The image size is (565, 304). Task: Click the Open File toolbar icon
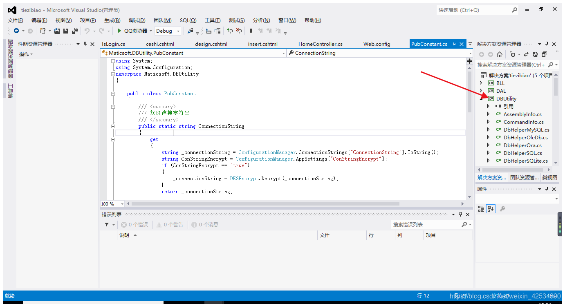tap(57, 31)
